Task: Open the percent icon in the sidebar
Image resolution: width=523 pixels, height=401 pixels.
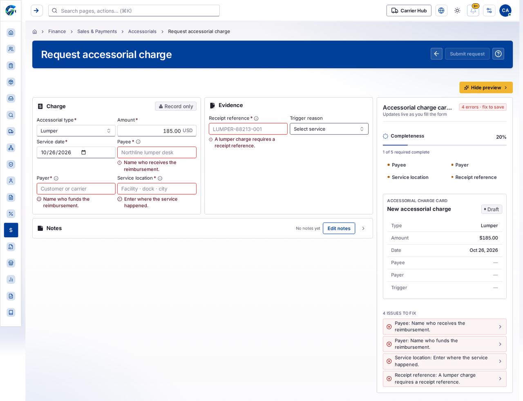Action: 11,214
